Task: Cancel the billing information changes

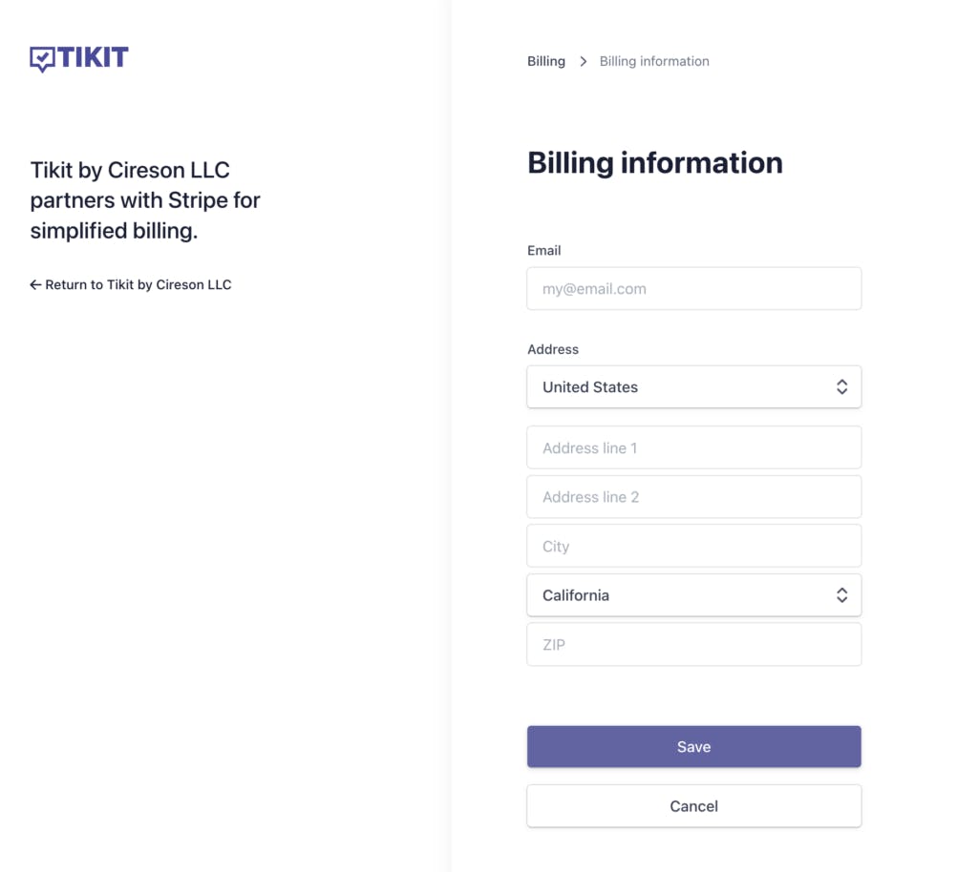Action: 693,806
